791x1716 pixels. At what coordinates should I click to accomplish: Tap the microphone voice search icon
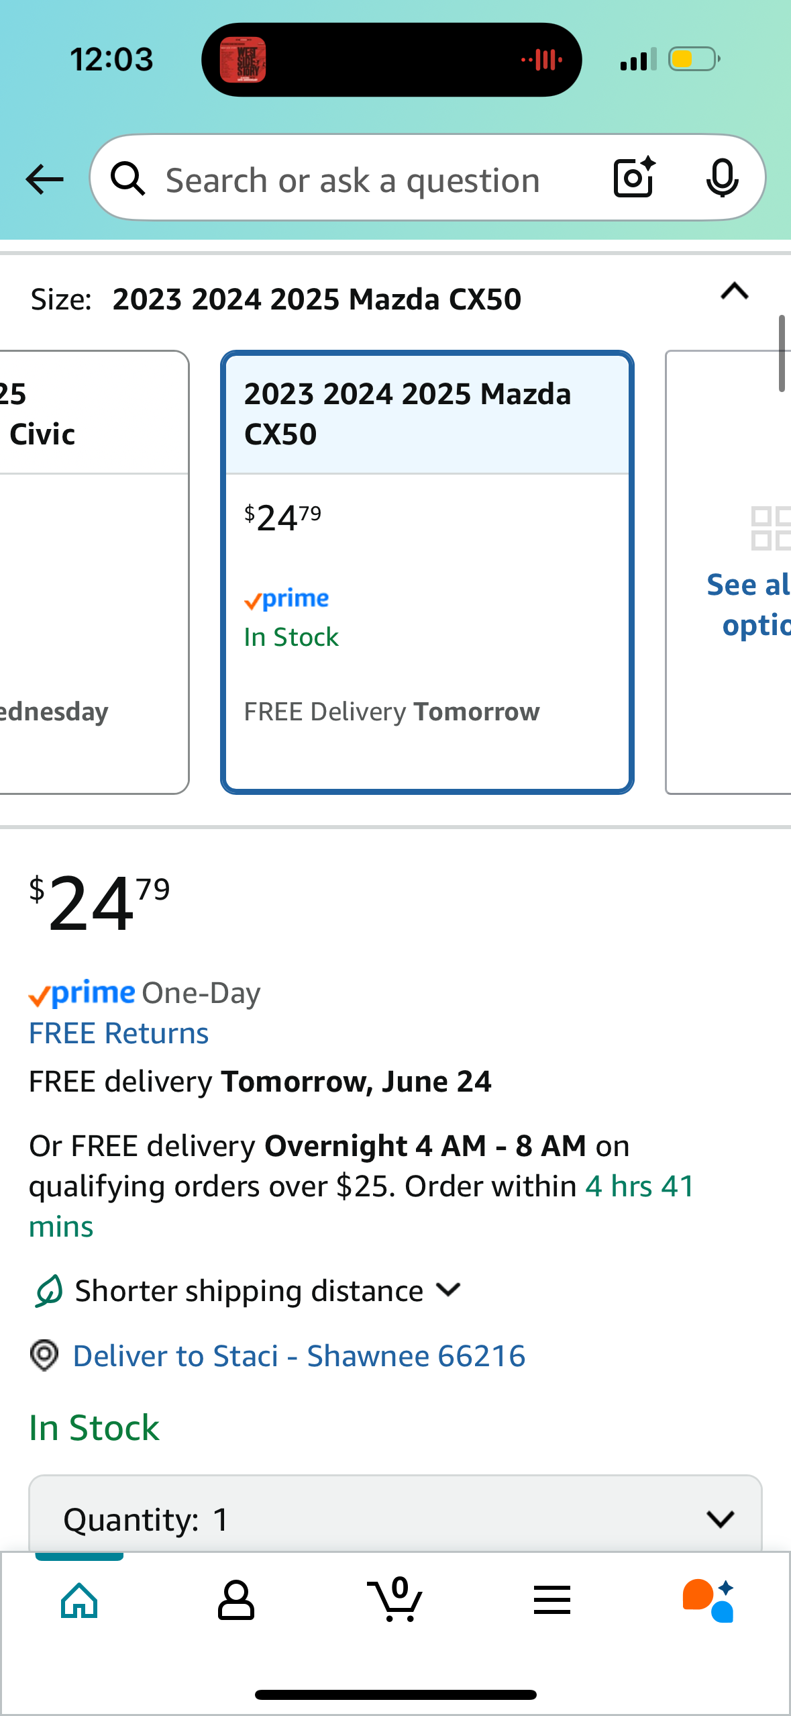click(x=722, y=178)
